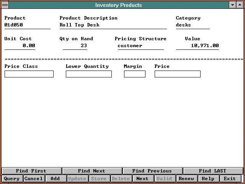Click the maximize up-arrow title bar icon
The image size is (245, 184).
(240, 5)
